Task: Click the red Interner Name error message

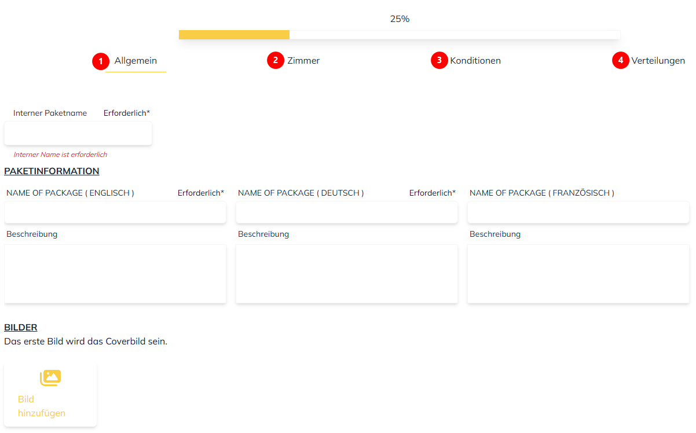Action: (60, 155)
